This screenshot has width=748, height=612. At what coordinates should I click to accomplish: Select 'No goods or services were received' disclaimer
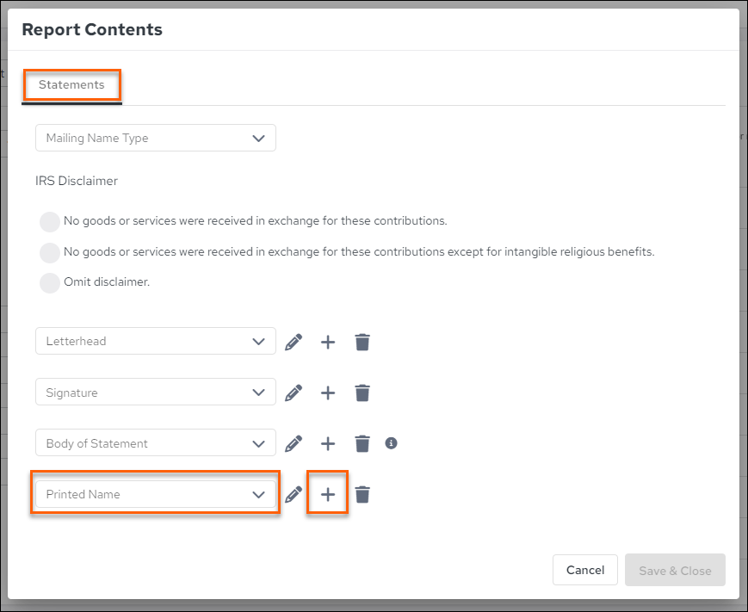click(x=50, y=222)
